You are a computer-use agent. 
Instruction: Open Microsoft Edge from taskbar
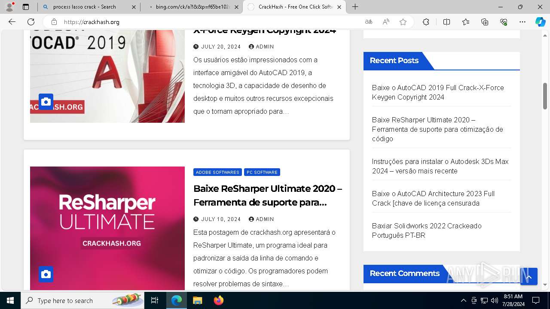pos(177,300)
